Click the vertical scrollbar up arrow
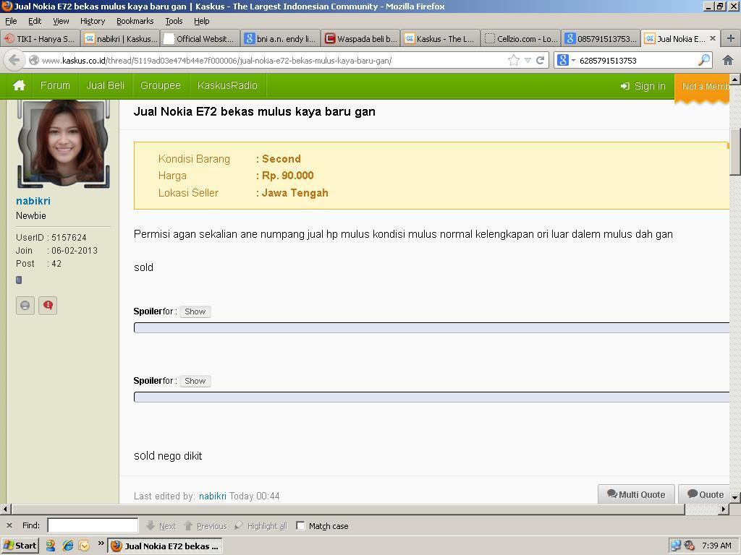The width and height of the screenshot is (741, 555). pos(735,79)
